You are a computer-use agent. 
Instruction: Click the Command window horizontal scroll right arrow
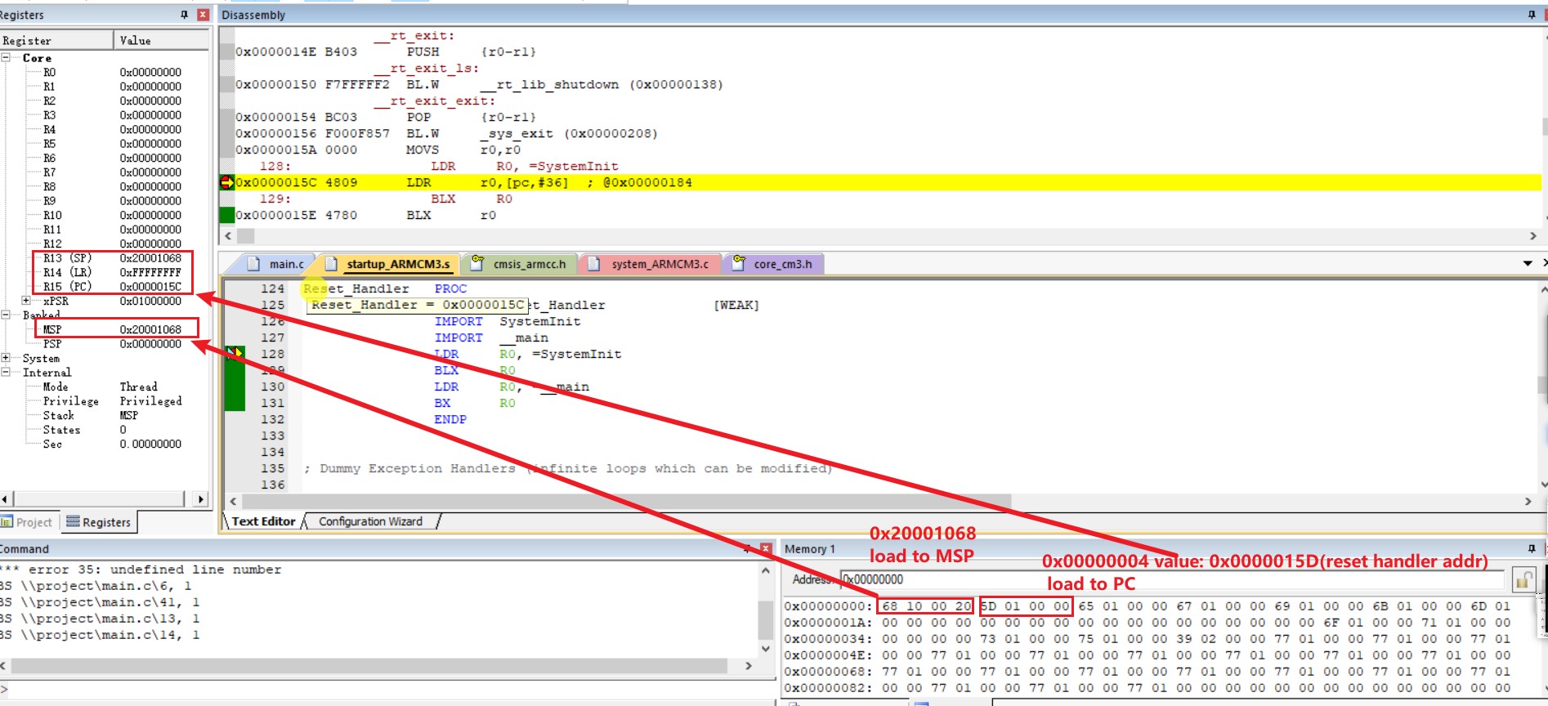tap(748, 666)
